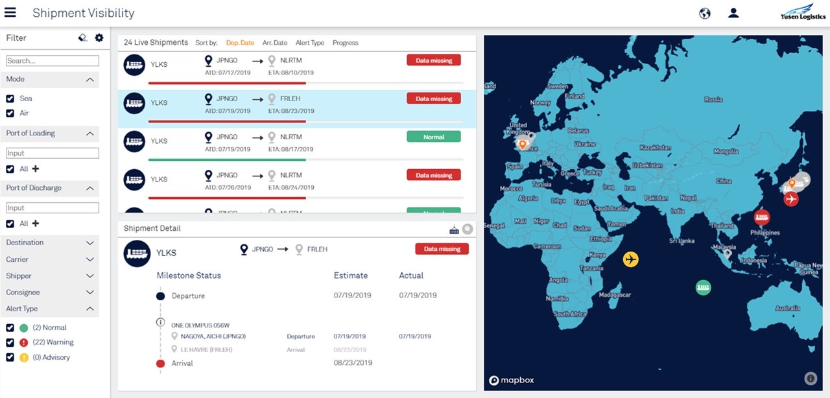Uncheck the Sea mode checkbox

10,99
